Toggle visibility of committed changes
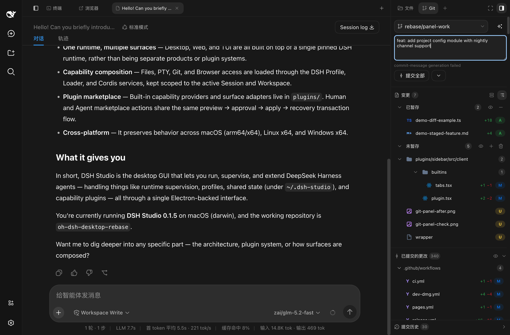Image resolution: width=510 pixels, height=335 pixels. [495, 256]
